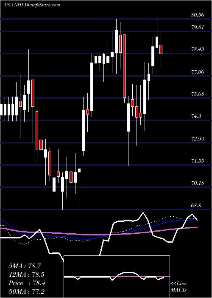The width and height of the screenshot is (212, 298).
Task: Click the tallest red candle from 79.6 down to 75.7
Action: pos(124,66)
